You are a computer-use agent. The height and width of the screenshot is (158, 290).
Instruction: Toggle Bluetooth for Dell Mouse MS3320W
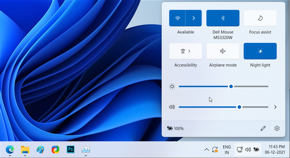pyautogui.click(x=223, y=18)
